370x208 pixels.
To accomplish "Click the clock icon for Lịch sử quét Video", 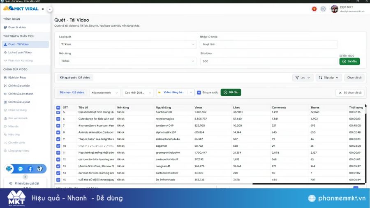I will pos(5,52).
